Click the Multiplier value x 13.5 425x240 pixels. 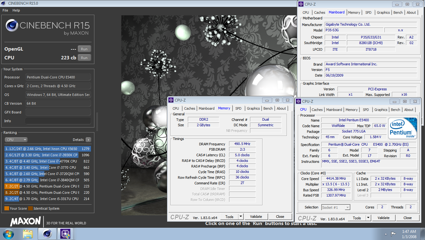[x=336, y=184]
